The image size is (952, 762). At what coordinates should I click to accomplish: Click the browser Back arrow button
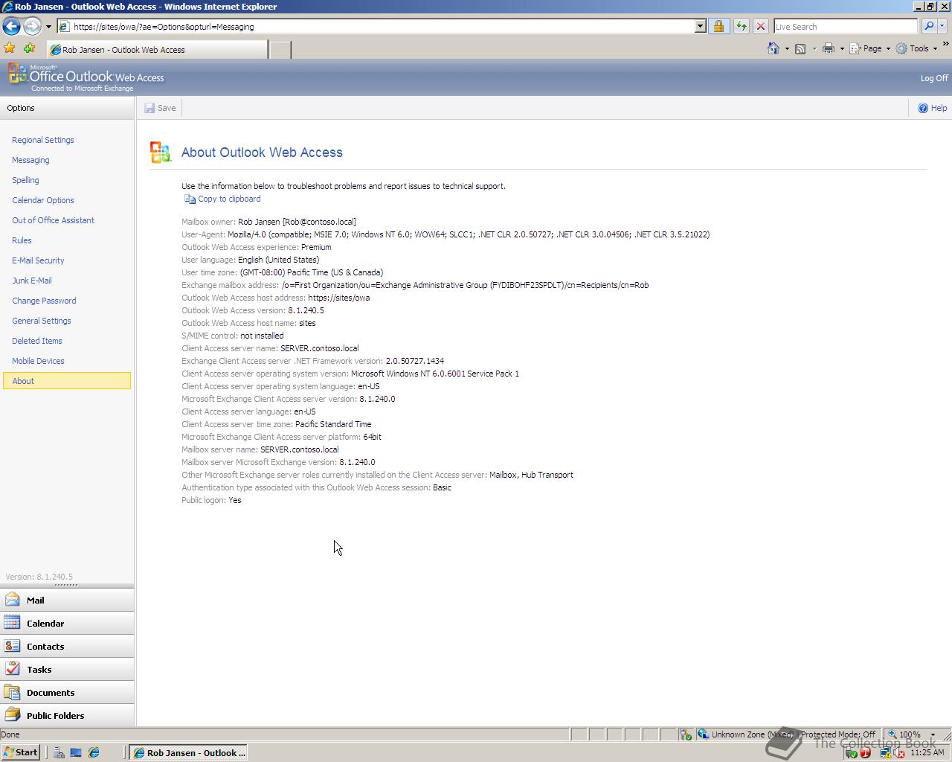tap(11, 26)
